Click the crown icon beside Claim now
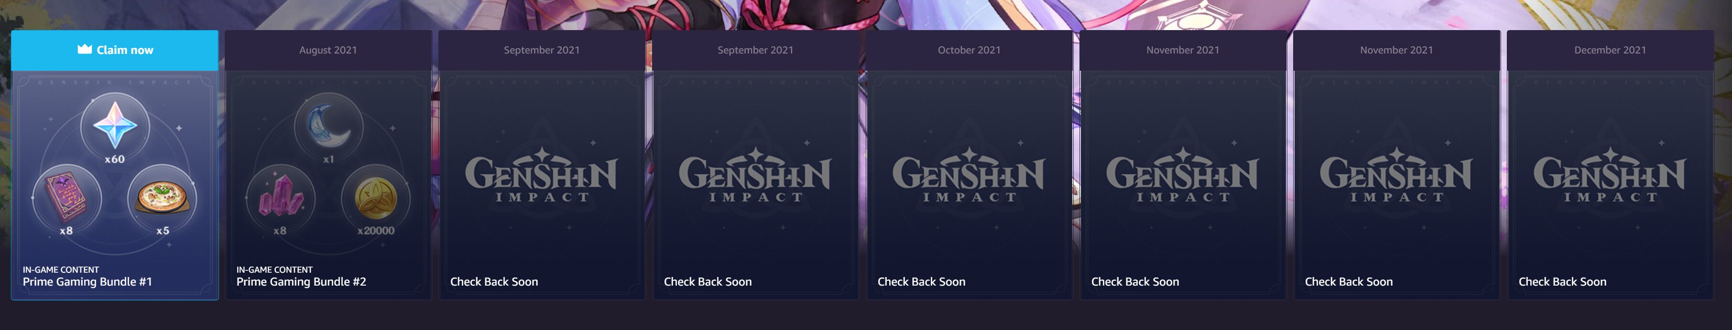The width and height of the screenshot is (1732, 330). coord(85,49)
